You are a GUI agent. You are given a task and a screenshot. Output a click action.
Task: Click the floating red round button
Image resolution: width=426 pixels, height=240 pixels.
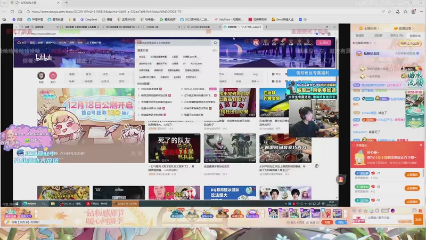(x=341, y=179)
